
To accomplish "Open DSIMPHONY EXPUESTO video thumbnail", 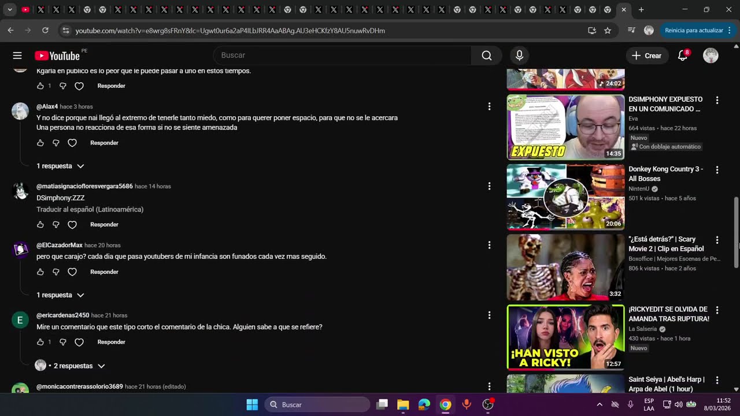I will tap(565, 127).
